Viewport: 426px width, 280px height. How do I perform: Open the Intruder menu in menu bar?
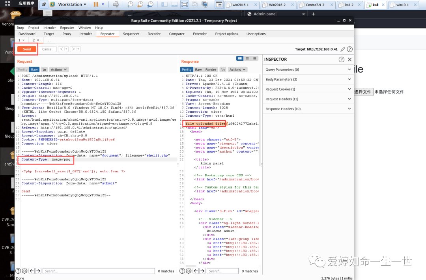coord(50,28)
